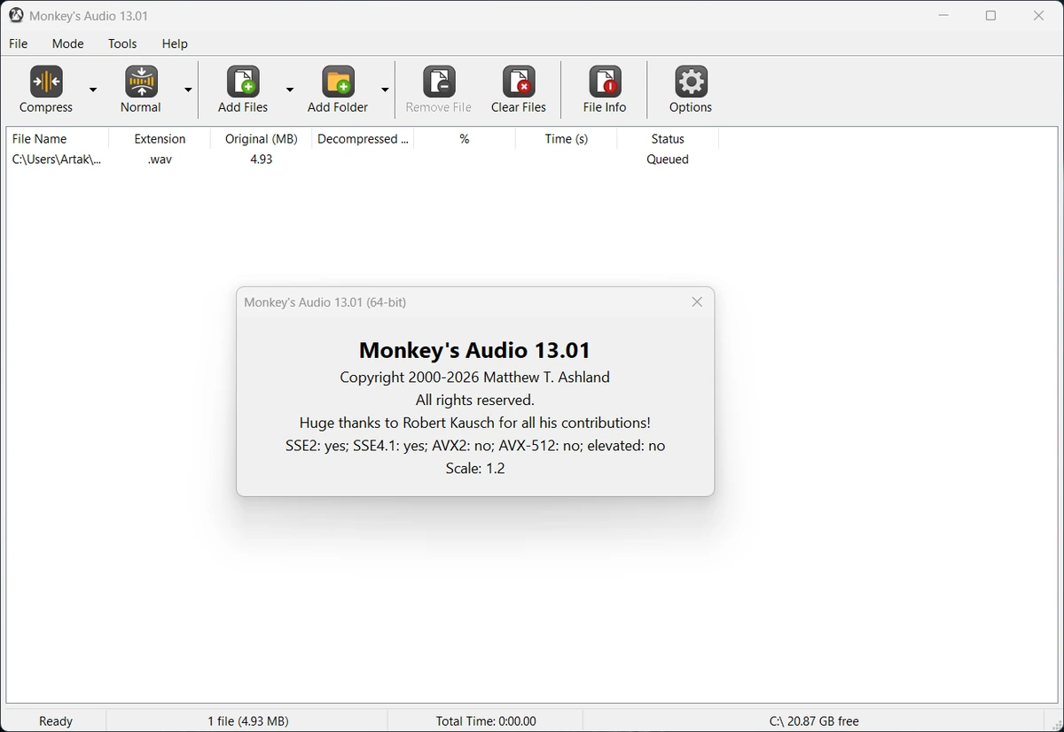The height and width of the screenshot is (732, 1064).
Task: Open the Mode menu
Action: click(x=68, y=43)
